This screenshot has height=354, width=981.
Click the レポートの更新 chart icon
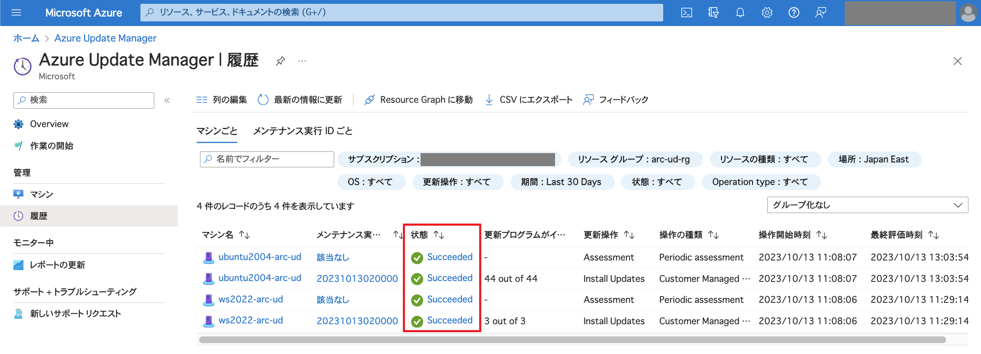point(18,265)
